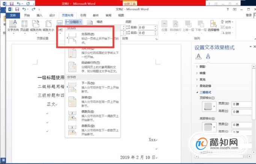This screenshot has height=164, width=256.
Task: Click the top bevel 高度(H) height field
Action: click(242, 112)
